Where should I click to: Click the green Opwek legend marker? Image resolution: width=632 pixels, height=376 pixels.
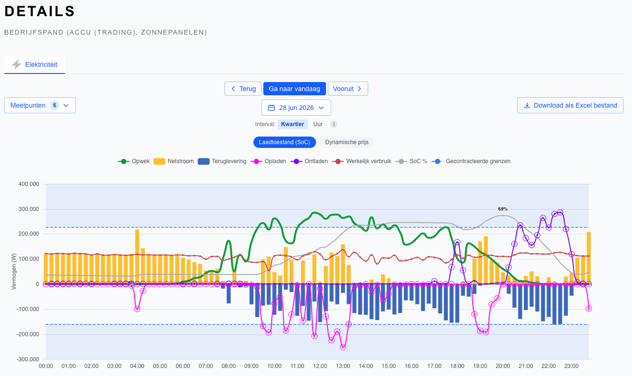click(123, 161)
